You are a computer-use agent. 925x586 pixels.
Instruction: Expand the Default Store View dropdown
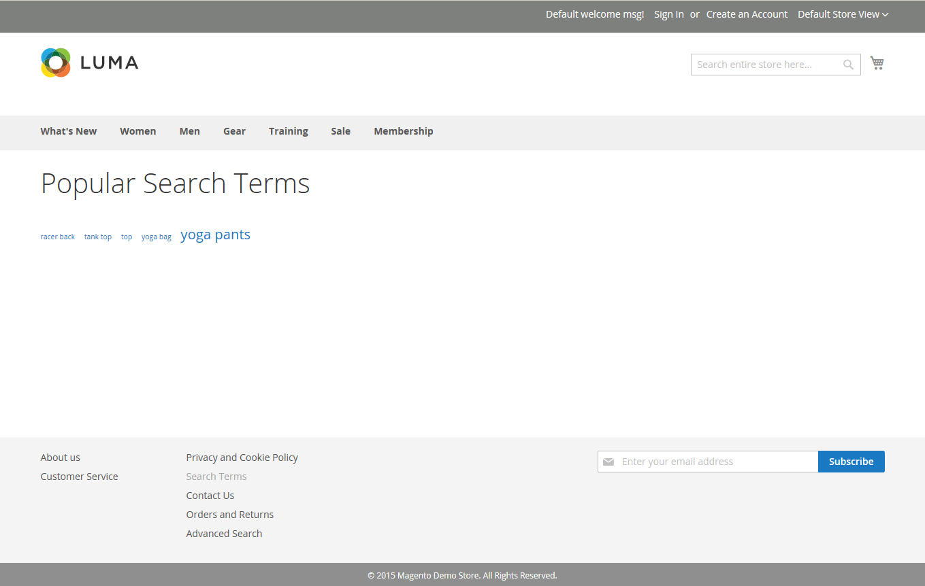point(842,14)
